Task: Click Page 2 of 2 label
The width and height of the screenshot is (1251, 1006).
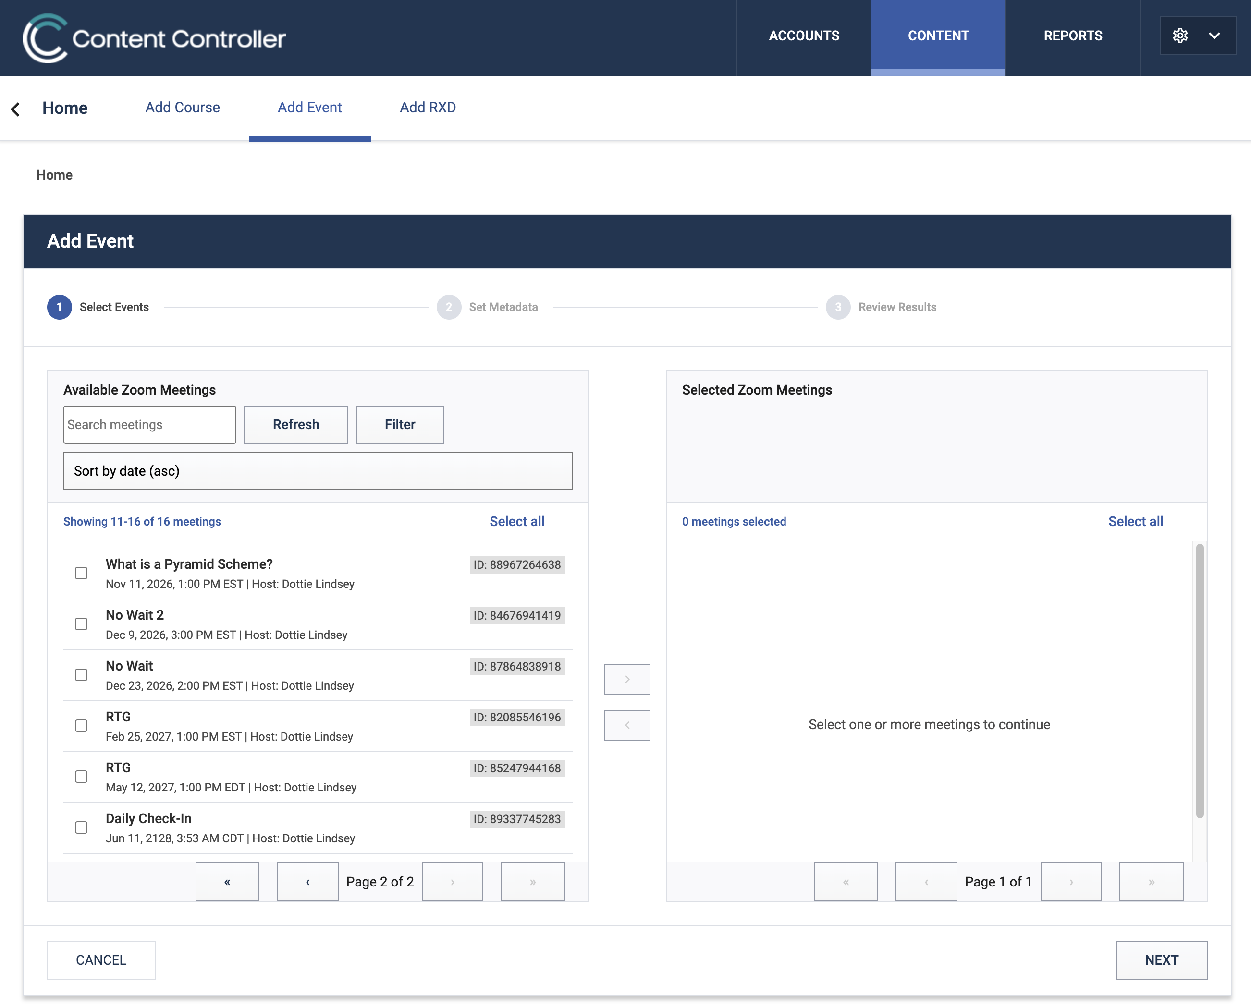Action: pos(380,882)
